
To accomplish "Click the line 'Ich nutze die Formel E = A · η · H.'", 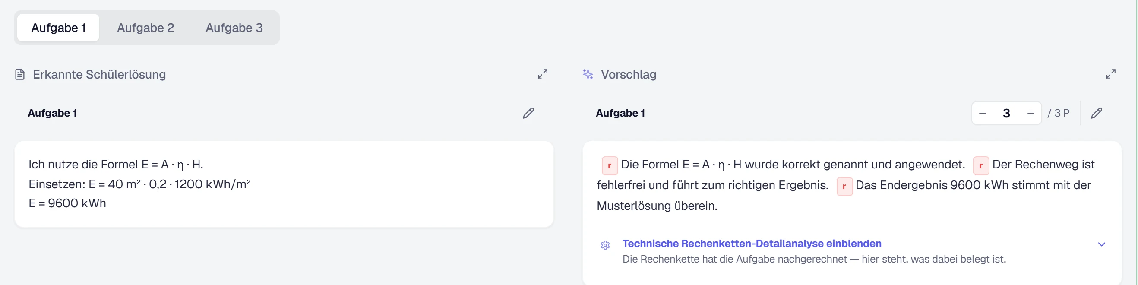I will (x=116, y=165).
